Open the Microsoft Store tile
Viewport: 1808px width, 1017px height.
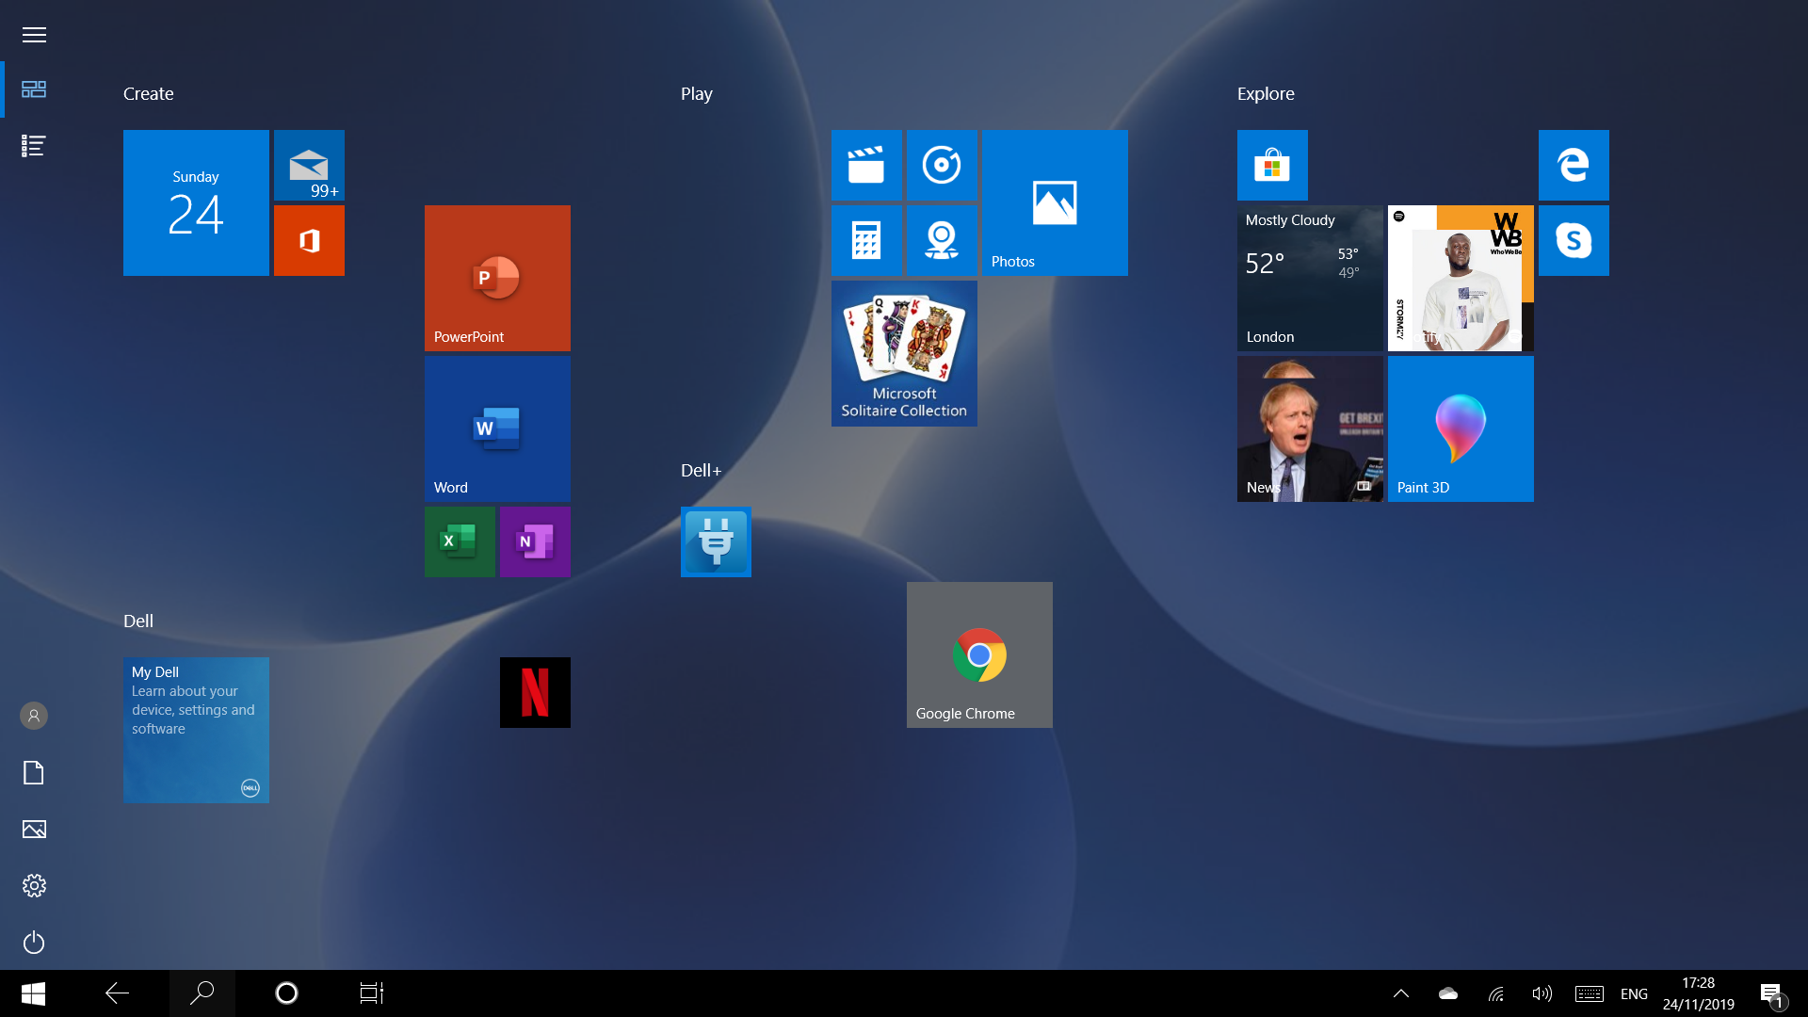[1272, 165]
